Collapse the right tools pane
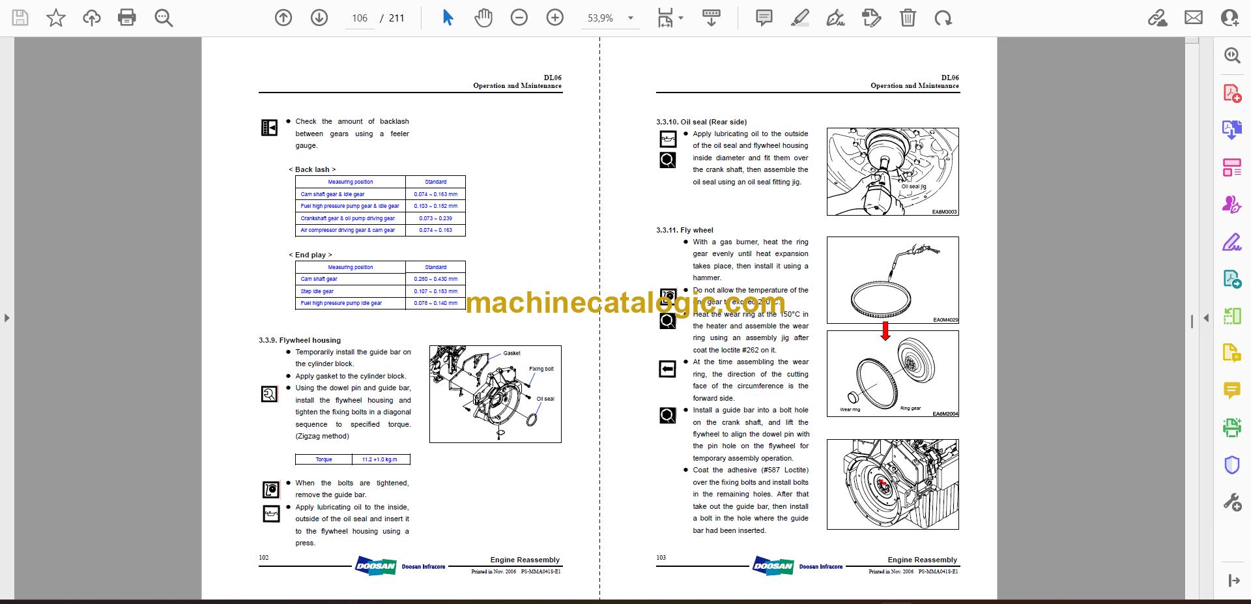This screenshot has height=604, width=1251. (x=1233, y=581)
